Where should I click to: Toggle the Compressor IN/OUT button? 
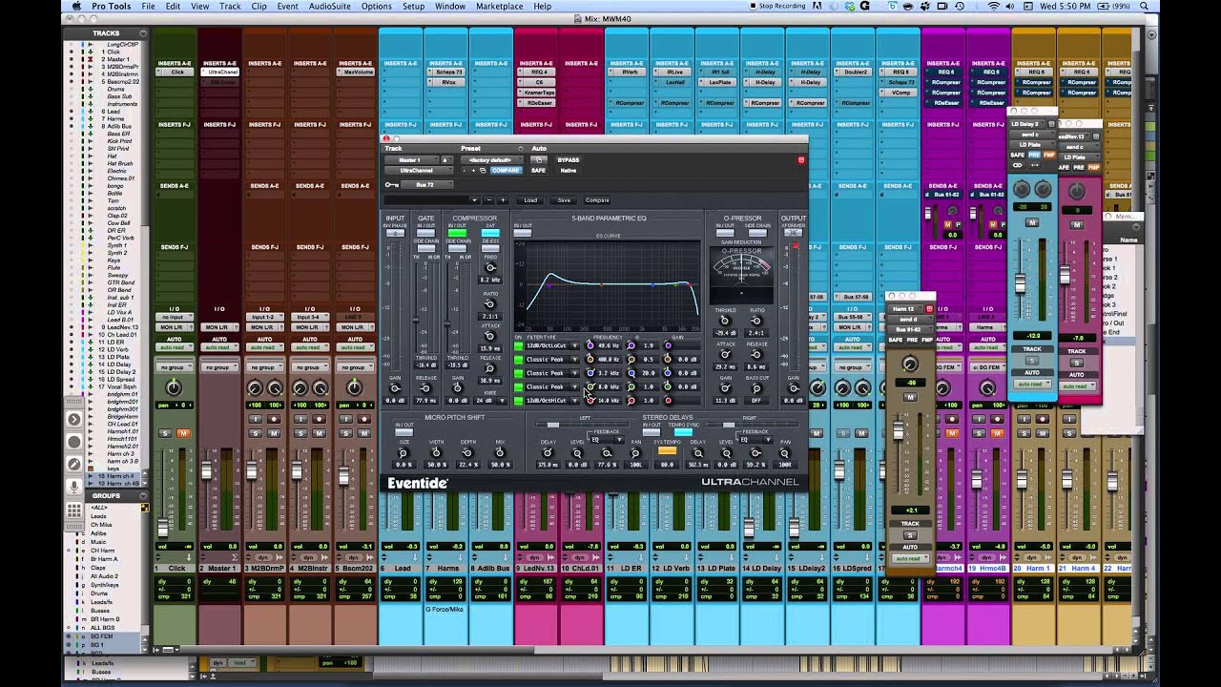click(x=458, y=233)
